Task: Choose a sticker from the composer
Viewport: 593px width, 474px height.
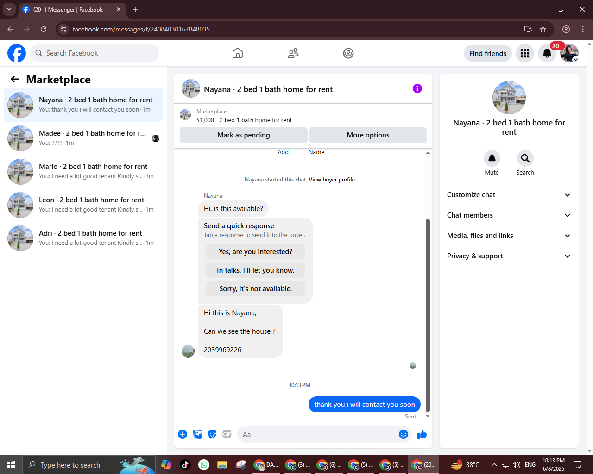Action: click(212, 434)
